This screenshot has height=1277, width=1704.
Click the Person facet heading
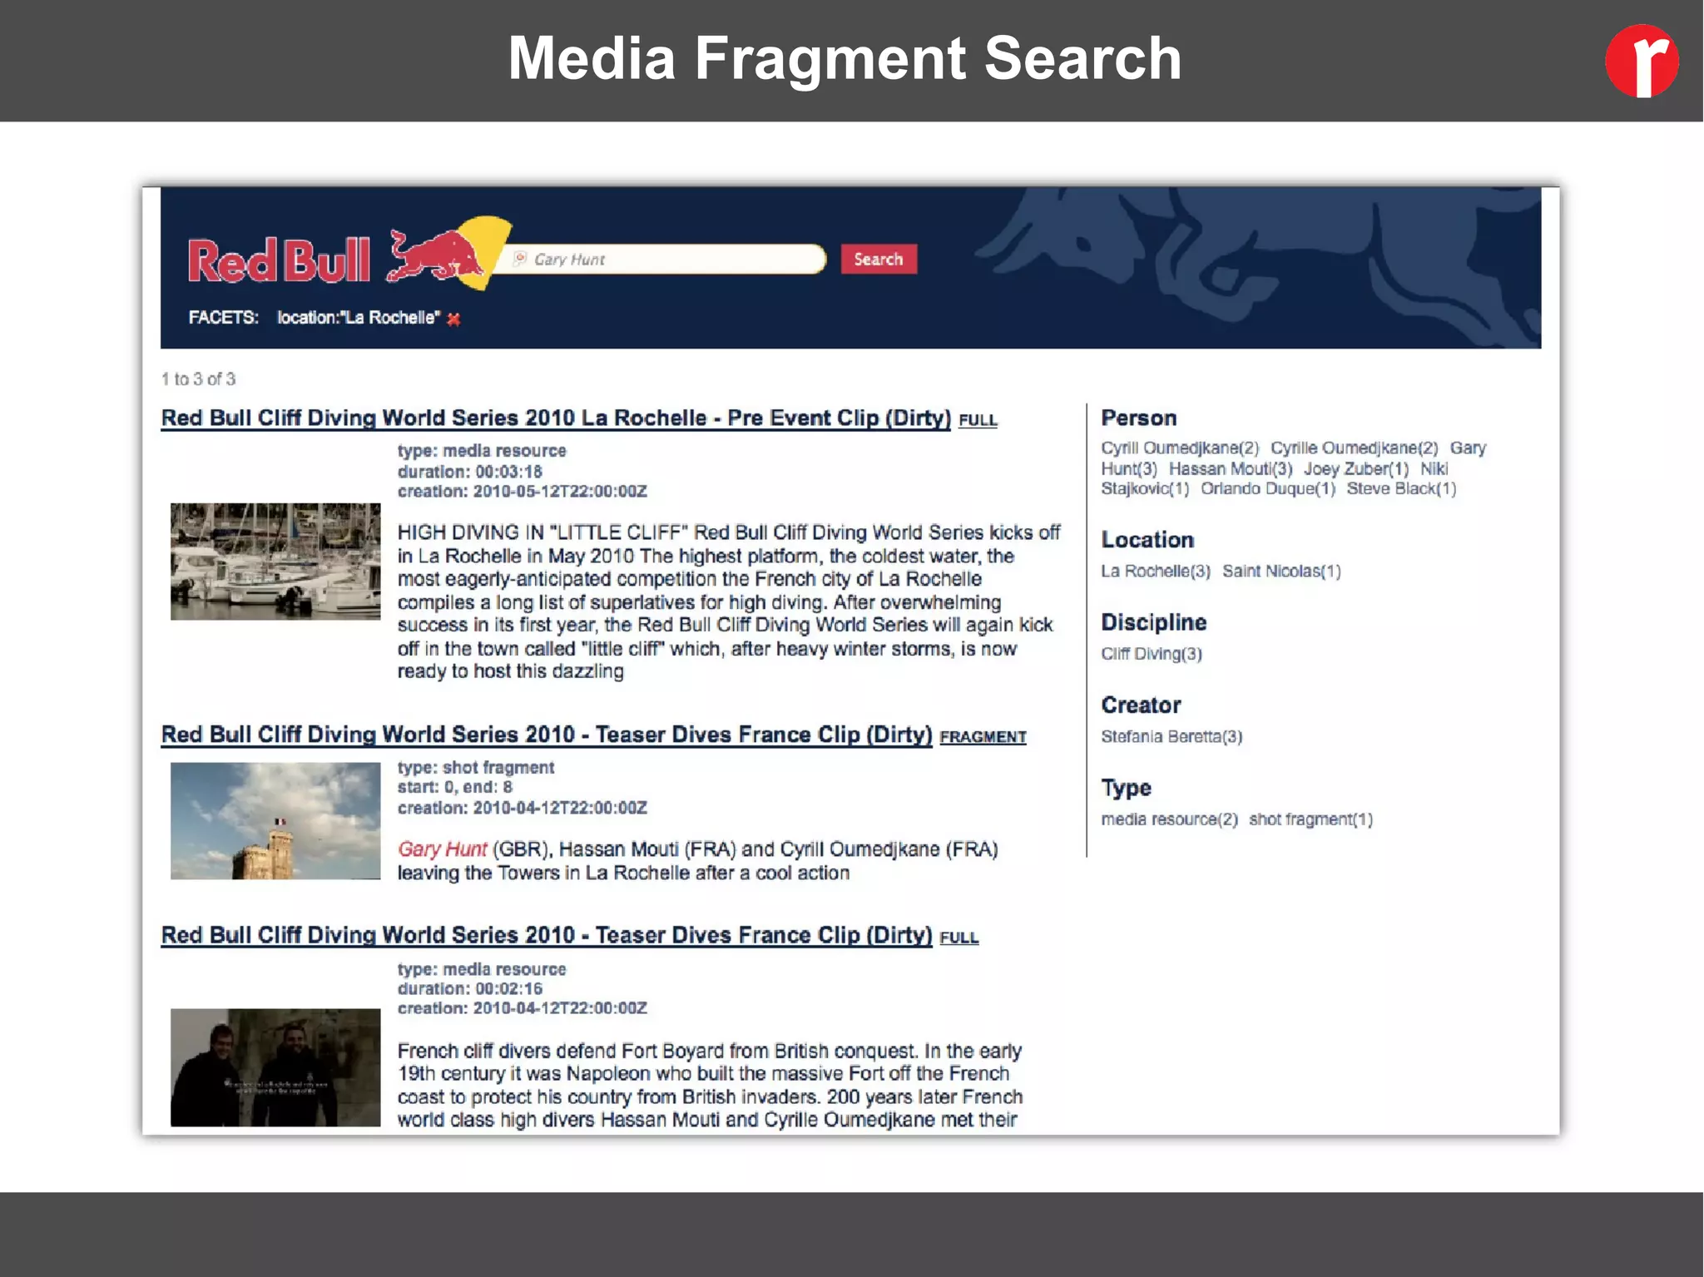(1139, 418)
